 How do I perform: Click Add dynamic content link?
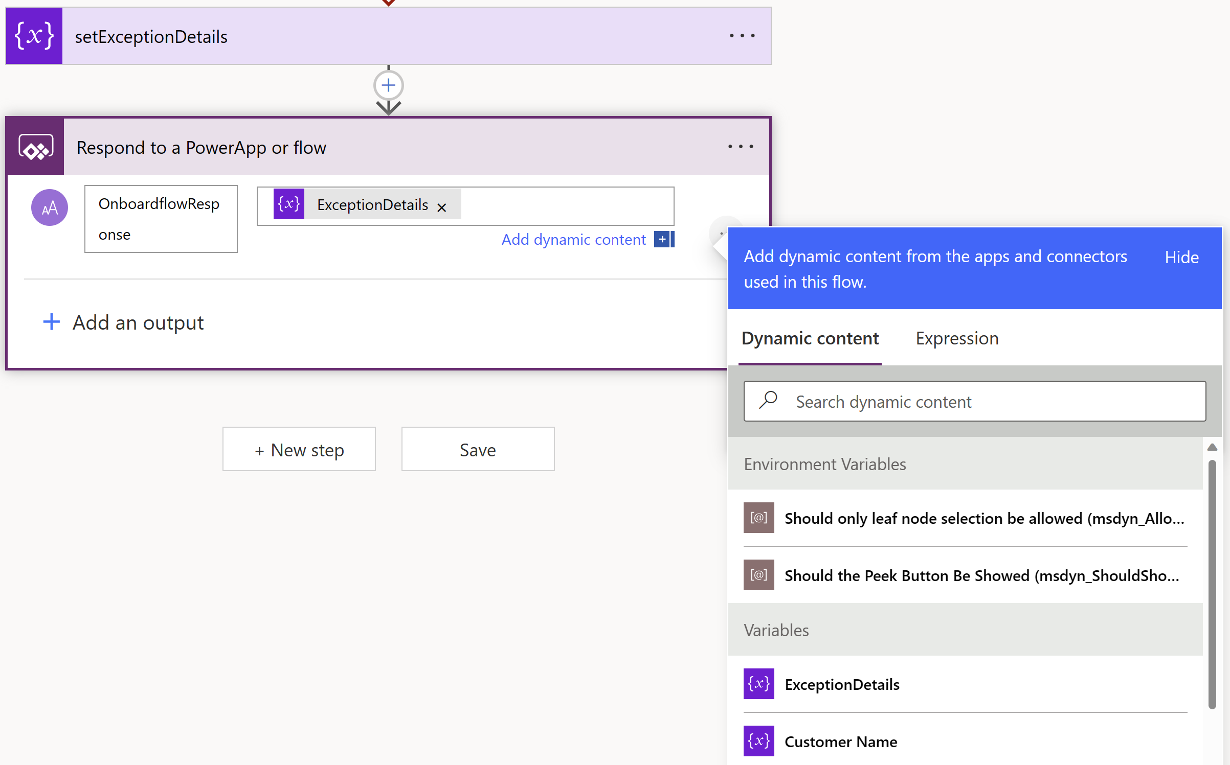573,240
